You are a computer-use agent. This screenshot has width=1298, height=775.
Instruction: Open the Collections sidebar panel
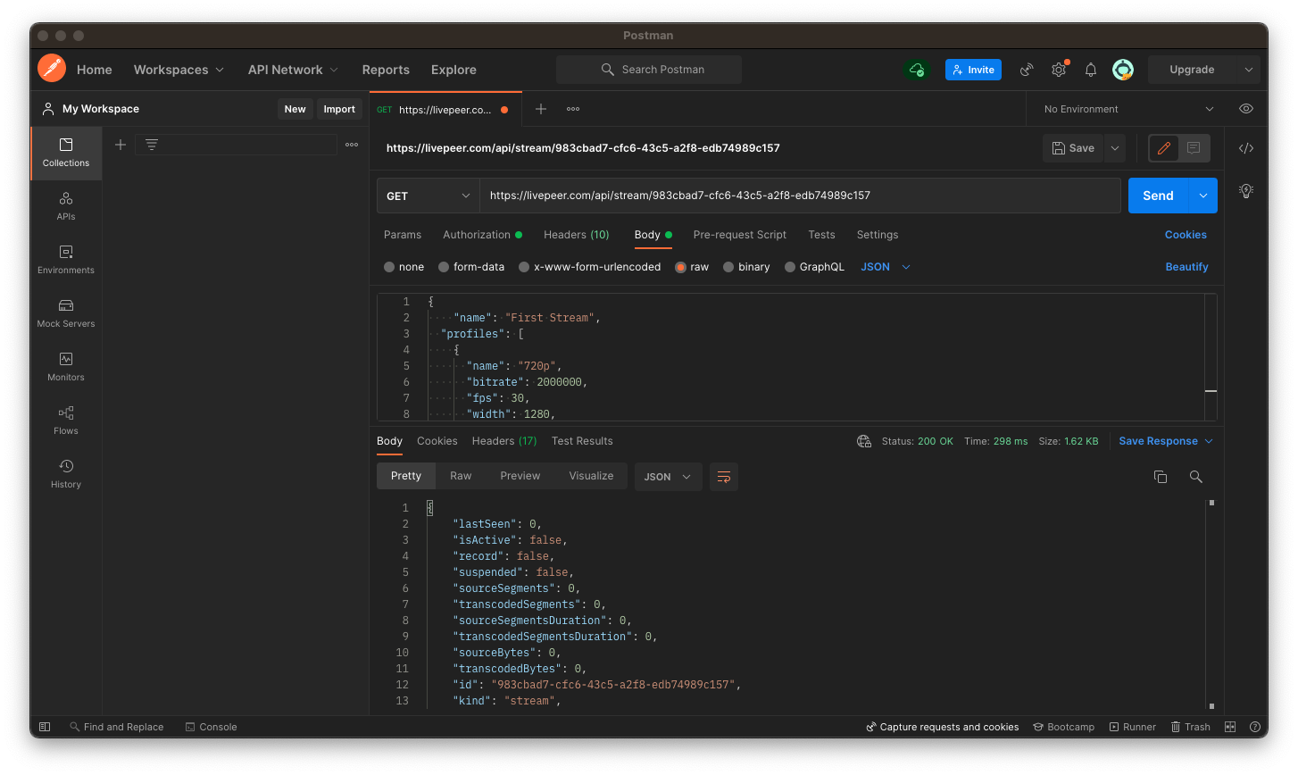[x=66, y=153]
